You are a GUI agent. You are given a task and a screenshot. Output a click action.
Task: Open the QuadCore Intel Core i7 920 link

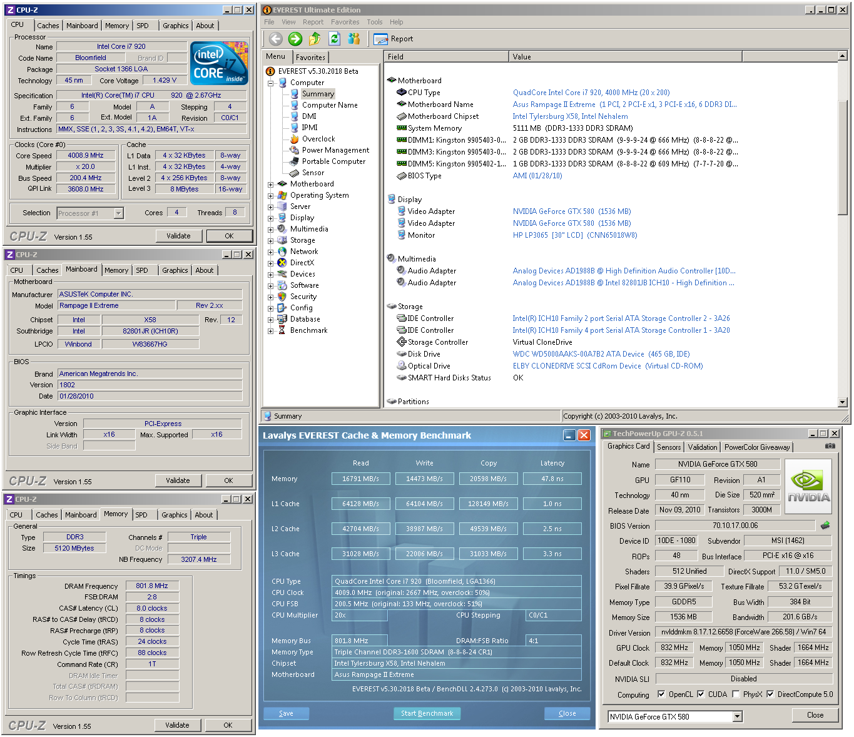point(591,93)
